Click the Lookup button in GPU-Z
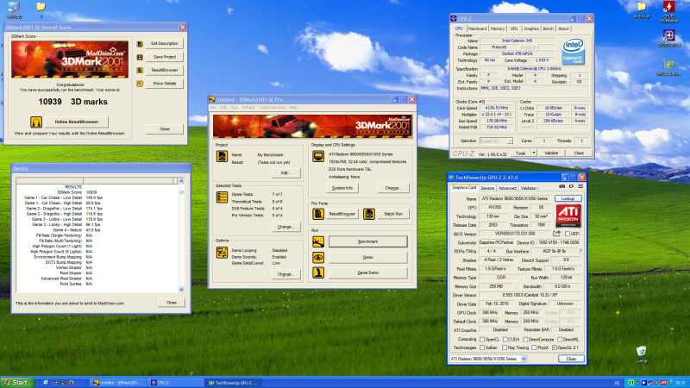Viewport: 690px width, 388px height. (568, 199)
